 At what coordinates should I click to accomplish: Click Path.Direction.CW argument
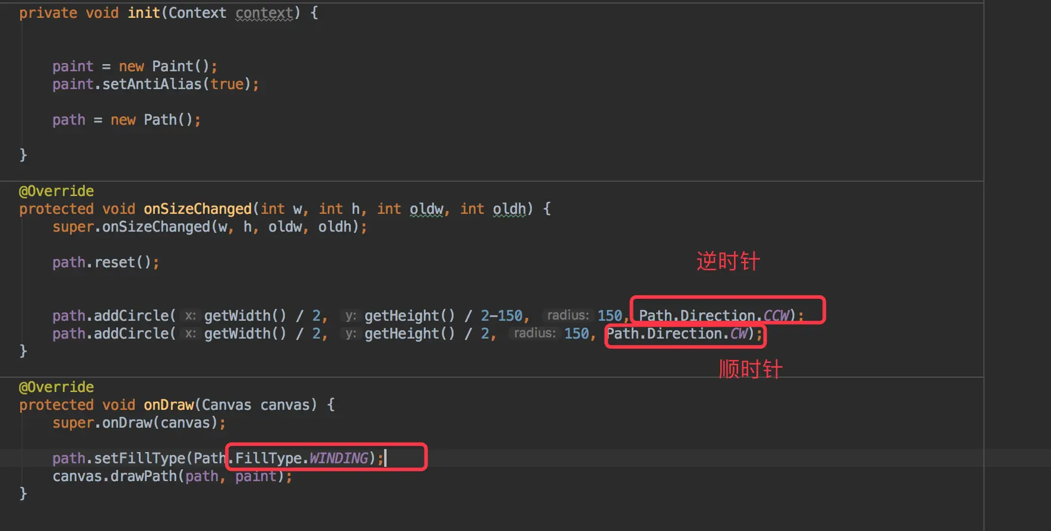tap(677, 333)
